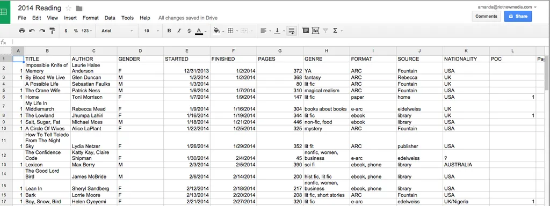Open the fill color paint bucket
Image resolution: width=550 pixels, height=206 pixels.
pos(217,31)
